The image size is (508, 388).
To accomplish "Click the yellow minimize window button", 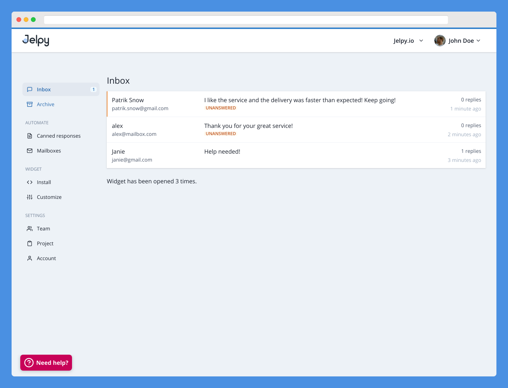I will (x=26, y=20).
